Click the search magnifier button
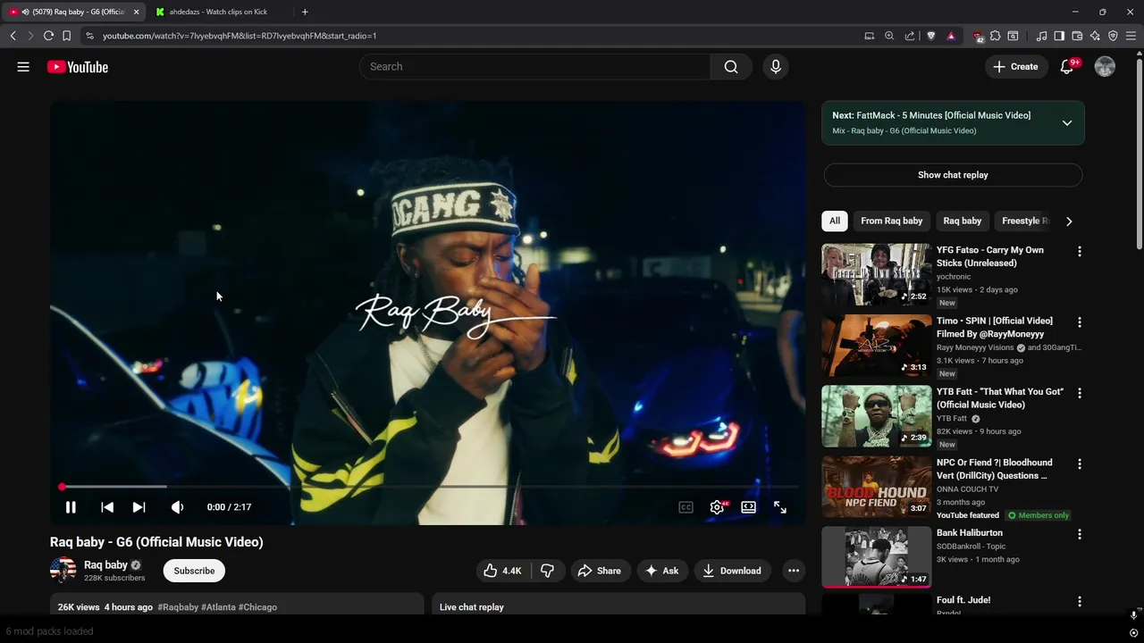 click(731, 67)
